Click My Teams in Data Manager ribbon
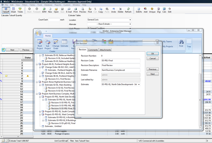The width and height of the screenshot is (212, 143). click(x=167, y=41)
